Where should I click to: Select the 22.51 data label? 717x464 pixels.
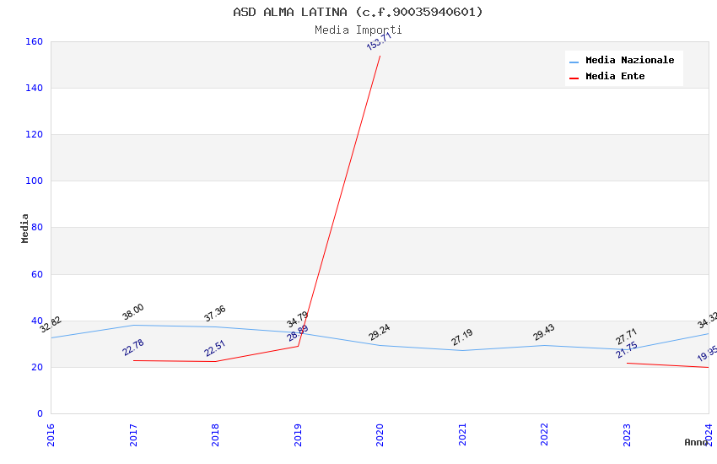(x=215, y=348)
